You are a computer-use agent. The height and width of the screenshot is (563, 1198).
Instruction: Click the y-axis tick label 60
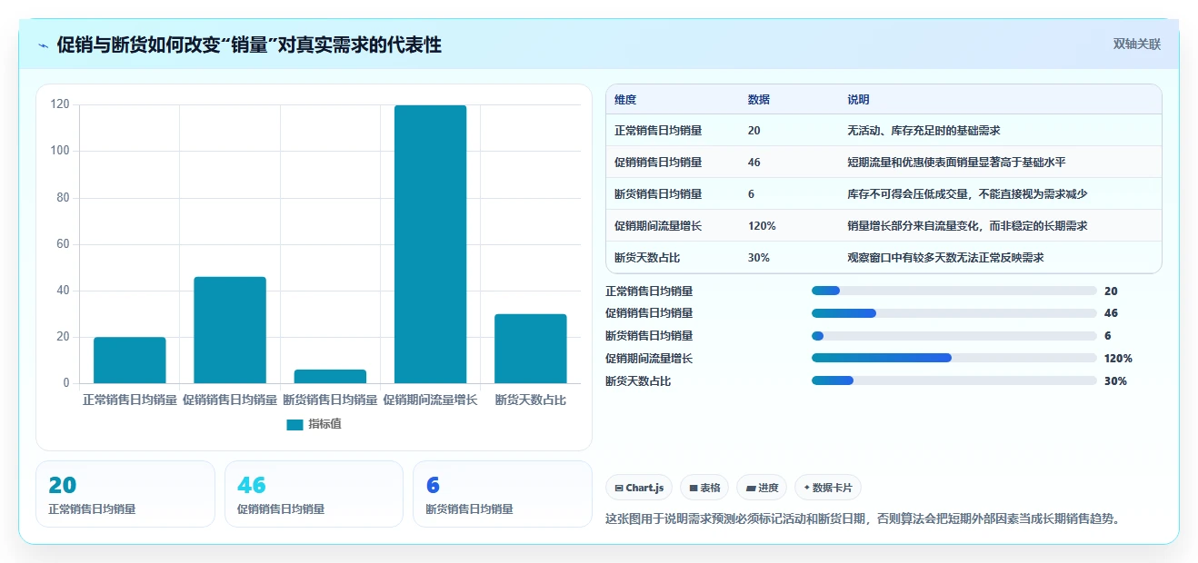coord(63,244)
